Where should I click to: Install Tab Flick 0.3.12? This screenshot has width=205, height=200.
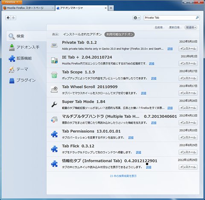click(188, 152)
